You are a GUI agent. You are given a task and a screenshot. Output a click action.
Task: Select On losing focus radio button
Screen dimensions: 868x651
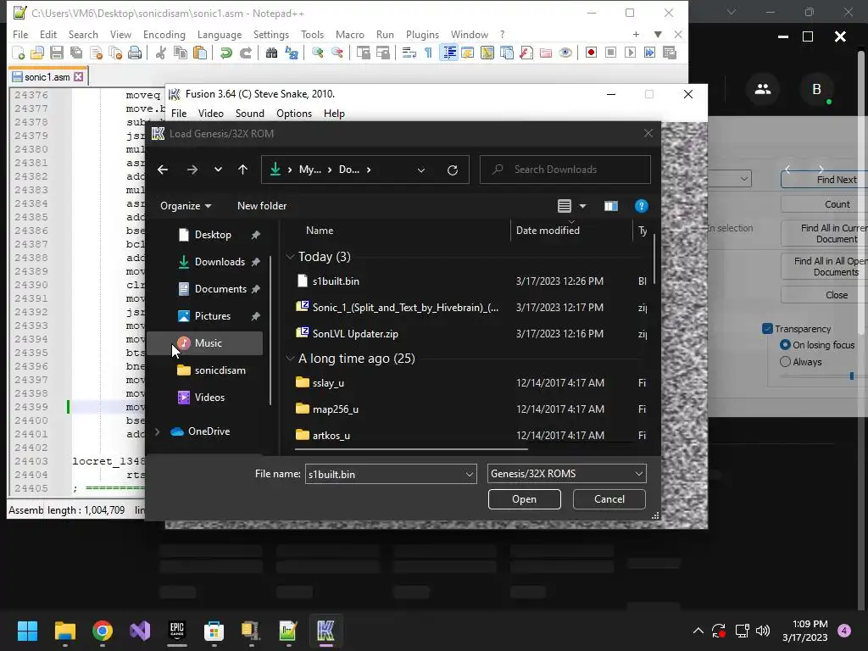coord(785,345)
